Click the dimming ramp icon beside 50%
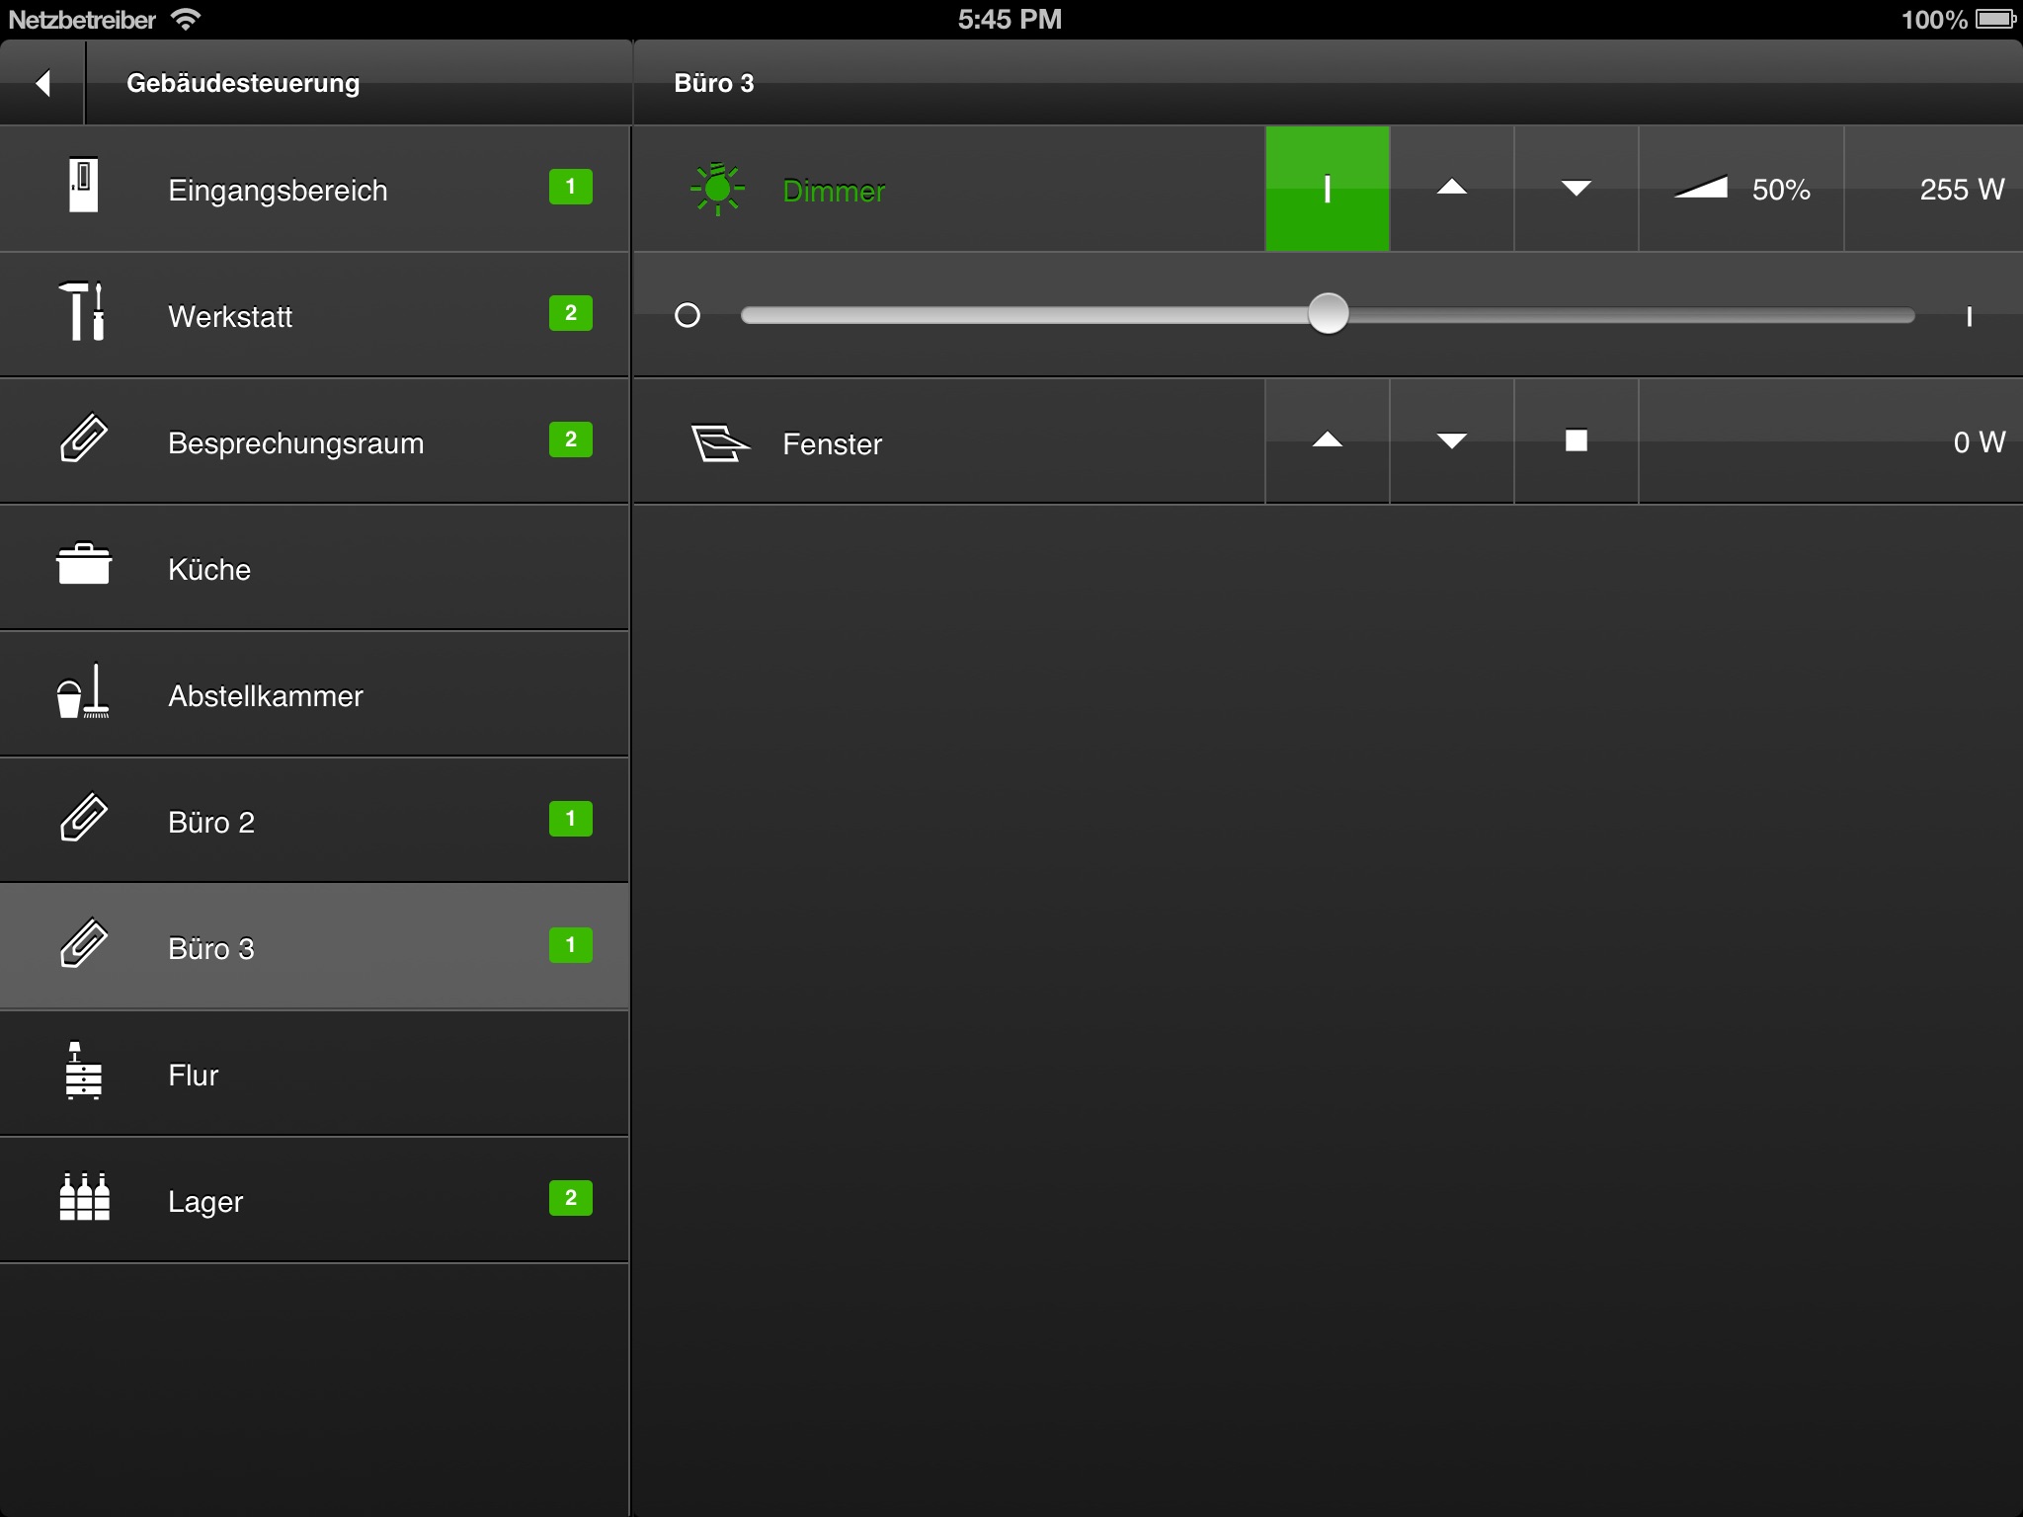This screenshot has width=2023, height=1517. click(x=1701, y=187)
